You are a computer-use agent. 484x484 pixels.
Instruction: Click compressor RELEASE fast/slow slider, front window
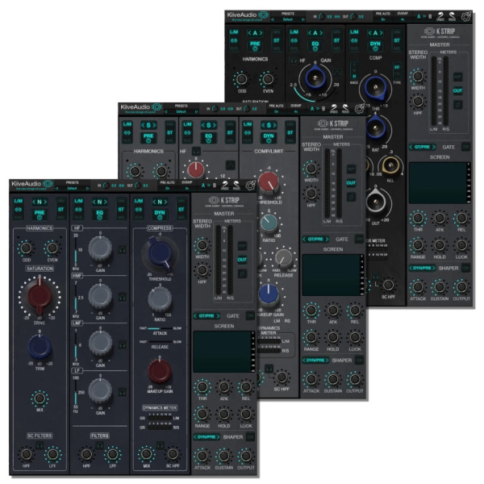(160, 342)
